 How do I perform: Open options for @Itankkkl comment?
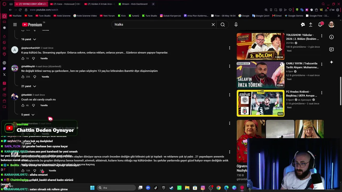pyautogui.click(x=230, y=95)
